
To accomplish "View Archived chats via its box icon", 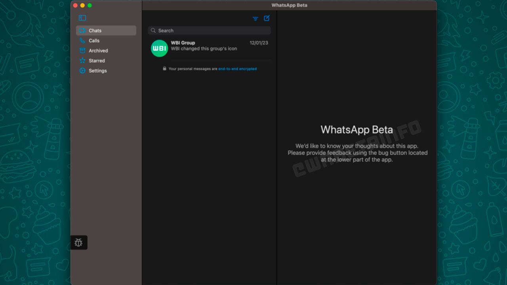I will tap(82, 50).
